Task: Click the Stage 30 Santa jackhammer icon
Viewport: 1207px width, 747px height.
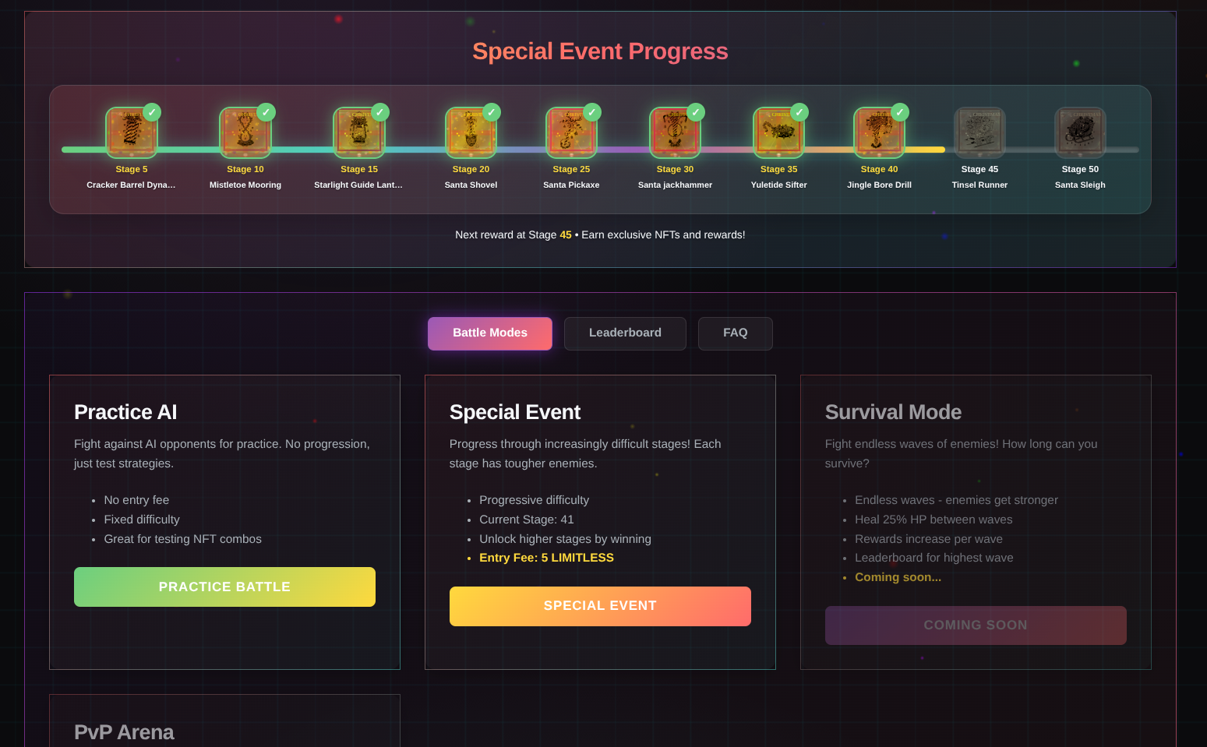Action: pyautogui.click(x=675, y=133)
